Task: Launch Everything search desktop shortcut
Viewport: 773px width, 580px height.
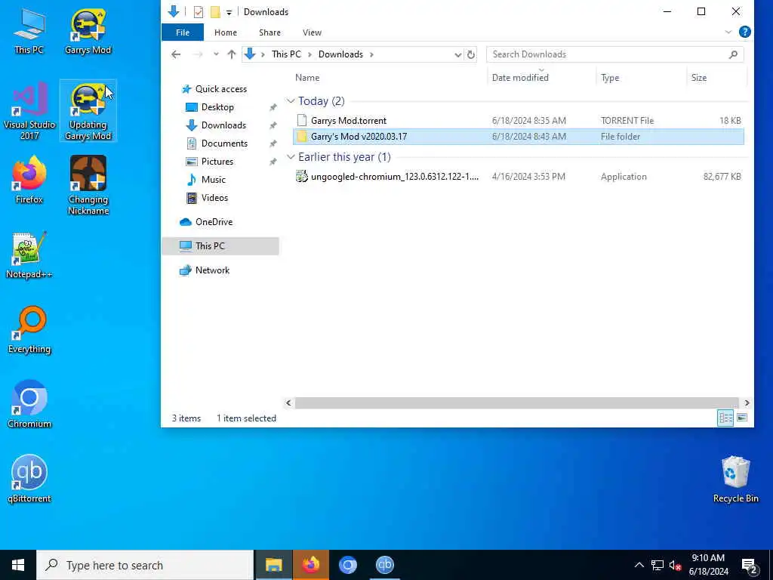Action: coord(29,331)
